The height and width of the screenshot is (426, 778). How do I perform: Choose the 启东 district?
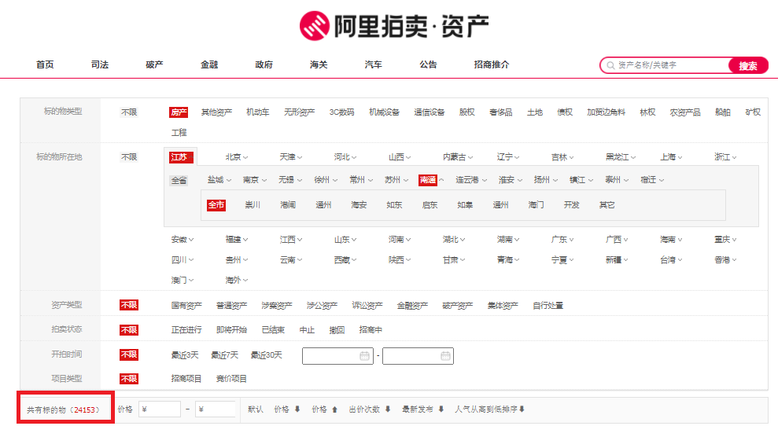coord(430,205)
